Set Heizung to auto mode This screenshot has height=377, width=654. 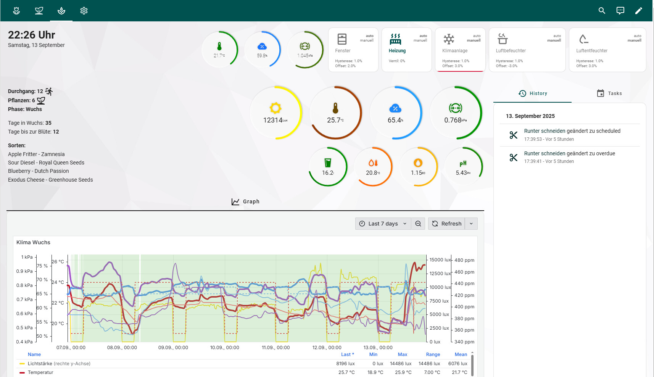[x=423, y=36]
